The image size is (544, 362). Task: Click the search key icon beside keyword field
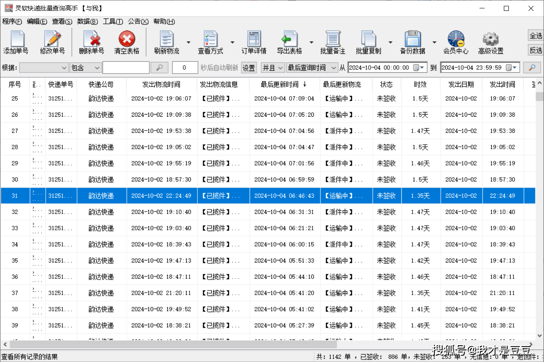(159, 67)
